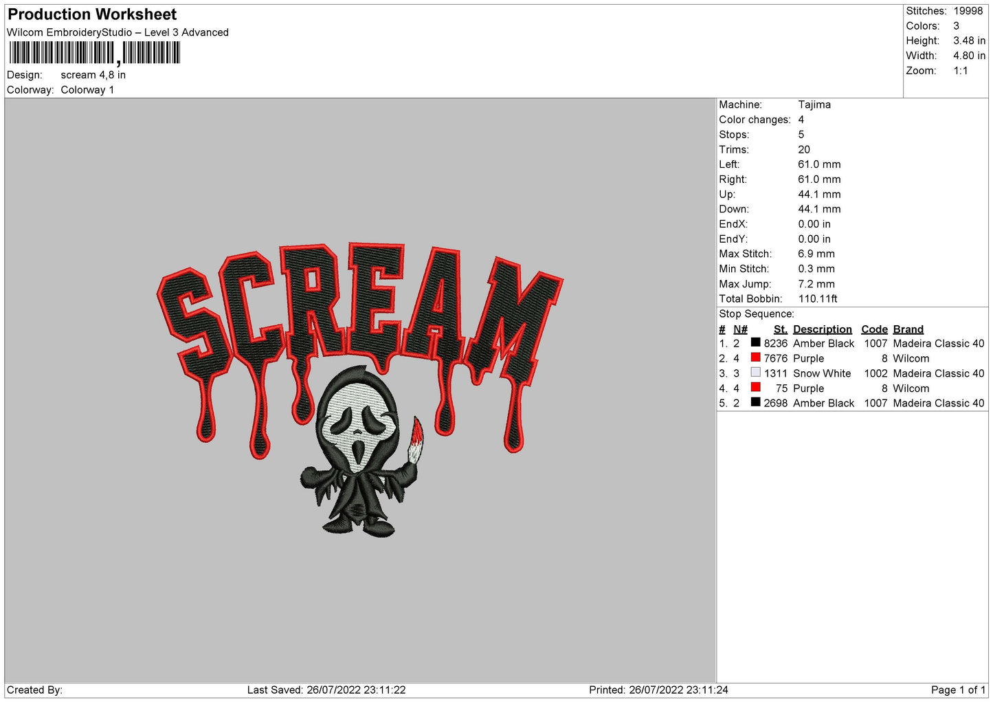
Task: Click the Max Stitch value 6.9 mm
Action: [x=816, y=254]
